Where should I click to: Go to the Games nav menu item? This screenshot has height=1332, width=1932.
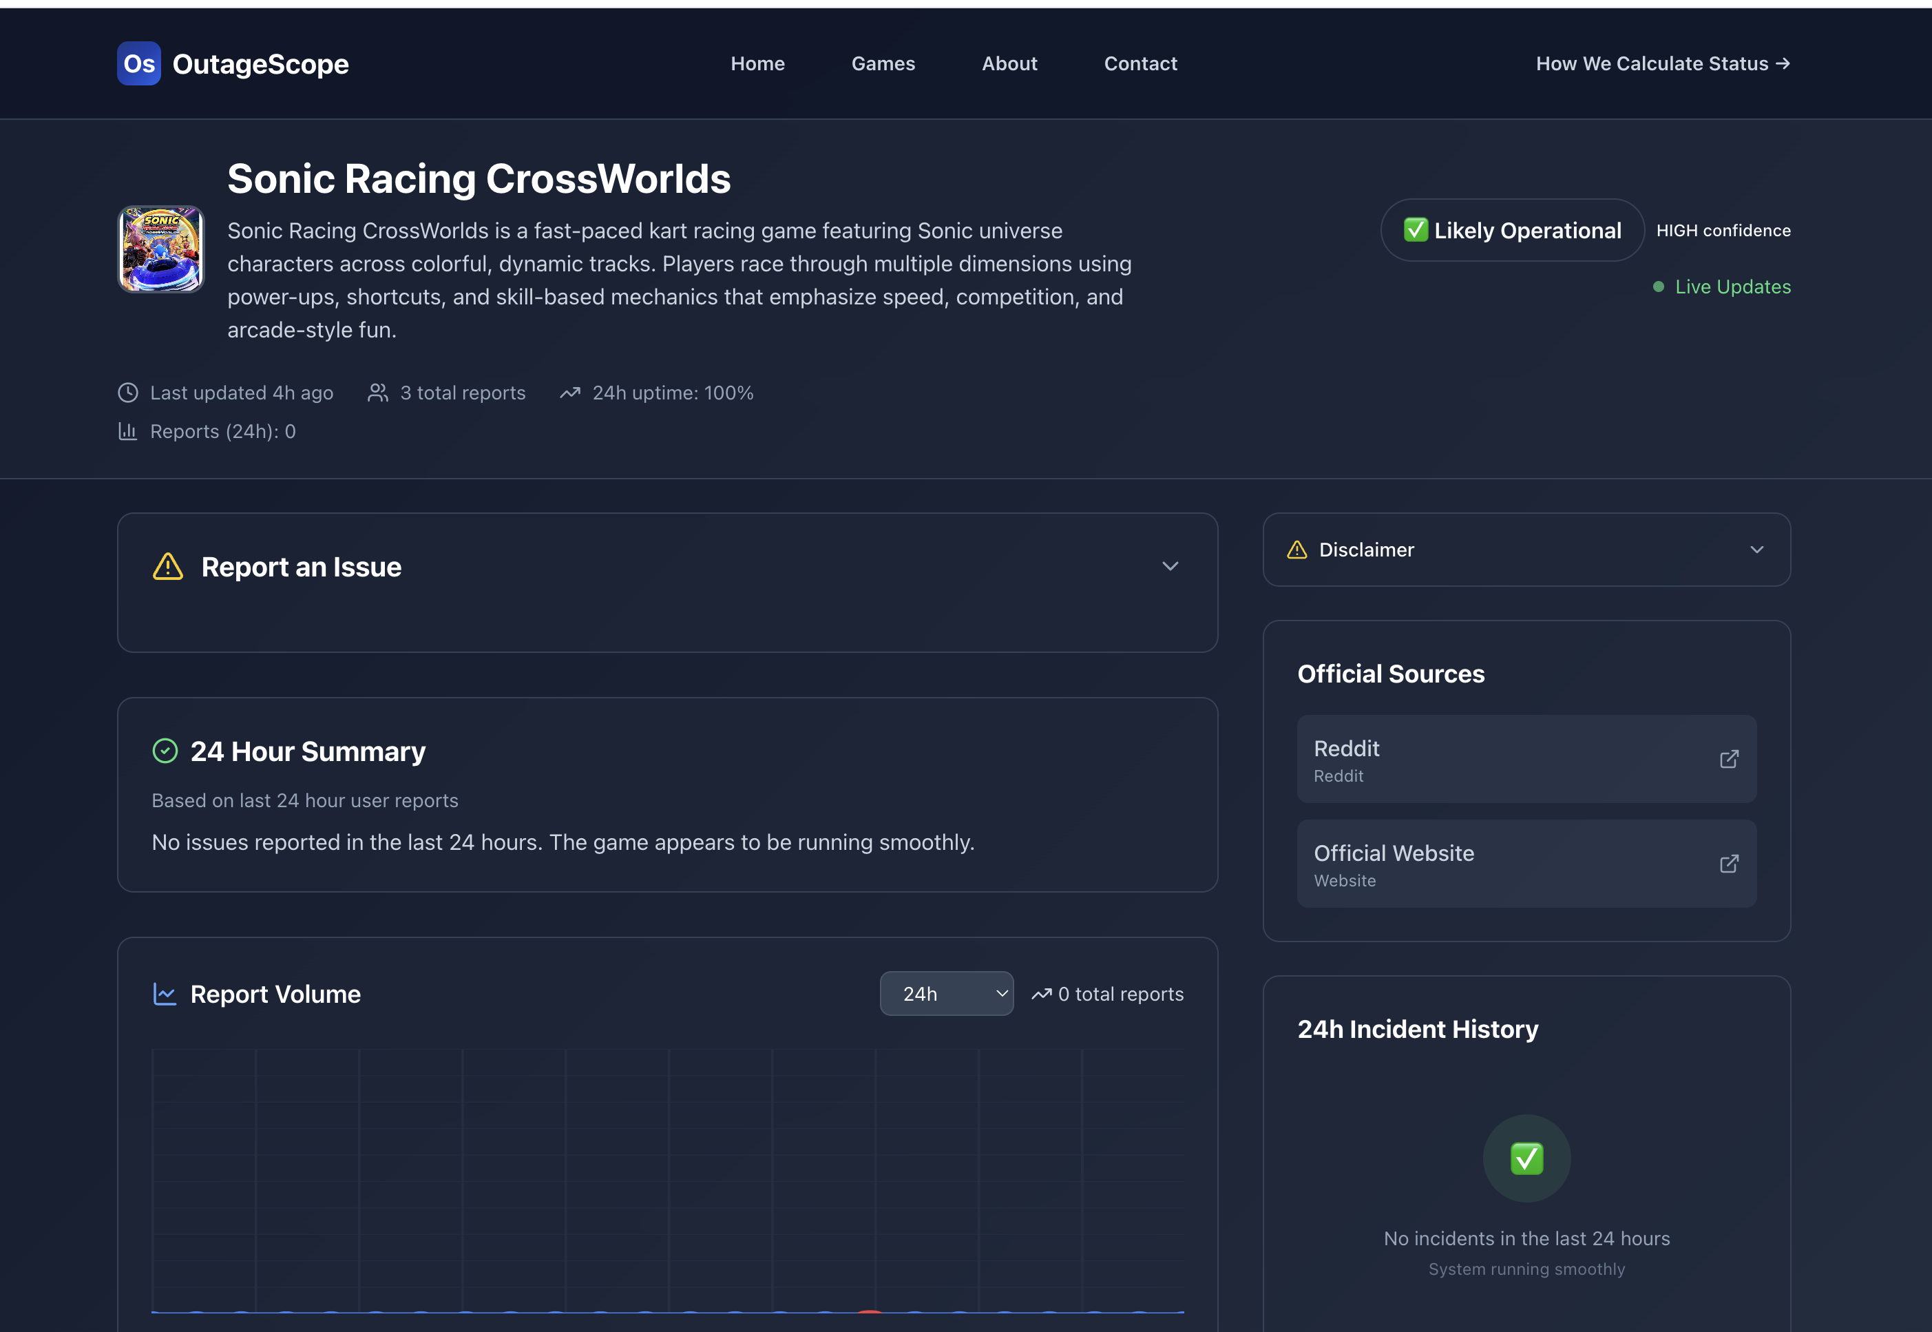click(883, 63)
